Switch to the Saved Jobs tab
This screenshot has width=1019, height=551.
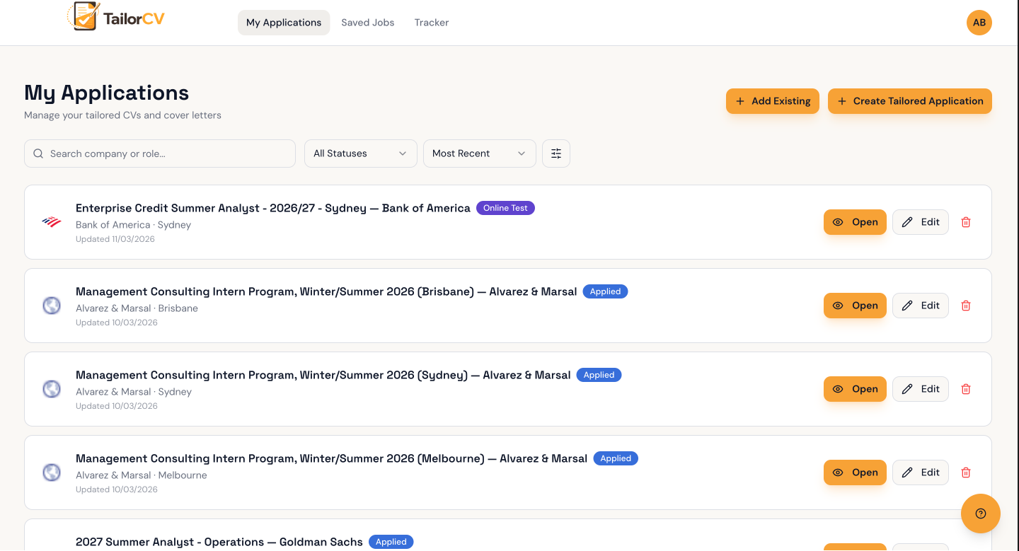tap(367, 22)
